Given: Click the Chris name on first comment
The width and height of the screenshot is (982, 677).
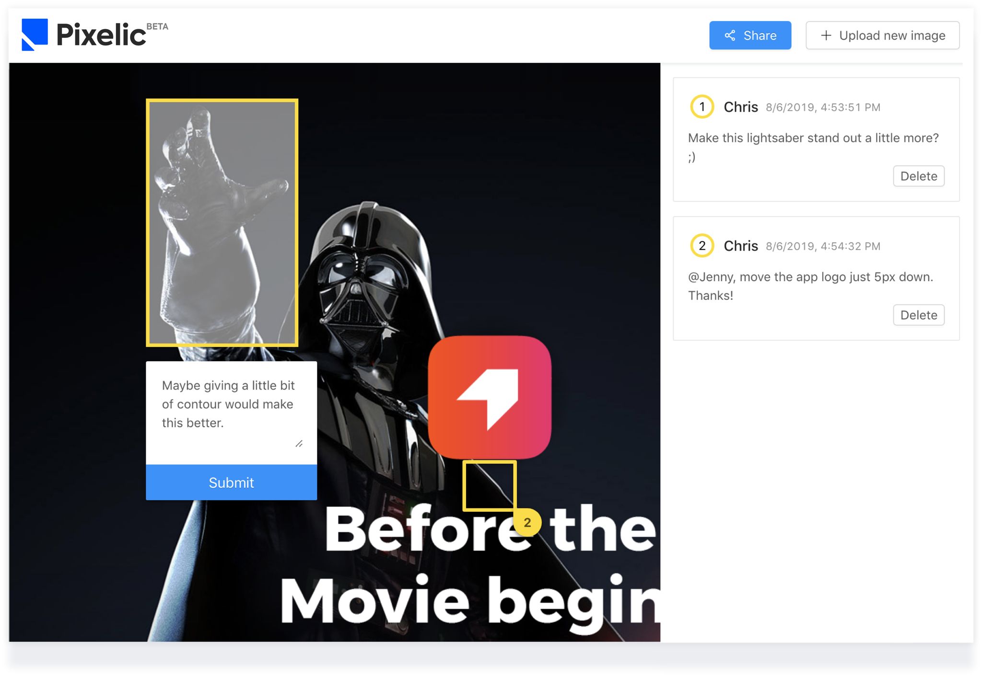Looking at the screenshot, I should tap(740, 107).
